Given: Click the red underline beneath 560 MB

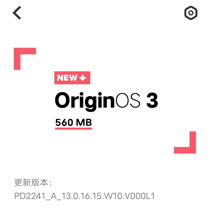Looking at the screenshot, I should click(73, 129).
